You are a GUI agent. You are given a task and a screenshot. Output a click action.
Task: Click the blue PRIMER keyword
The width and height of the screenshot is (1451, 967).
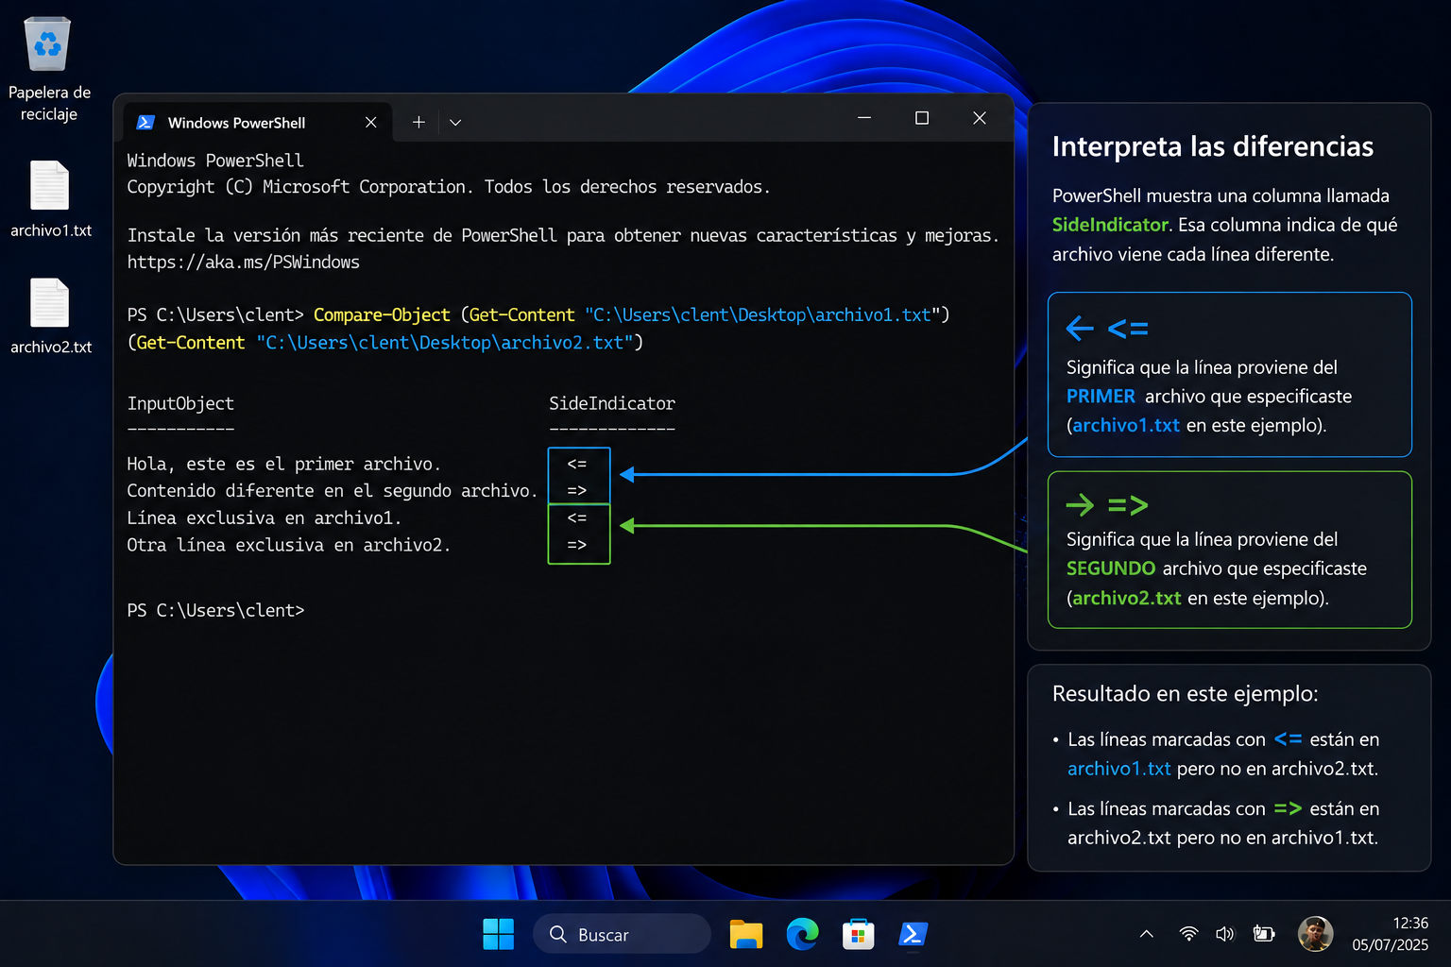(x=1101, y=397)
